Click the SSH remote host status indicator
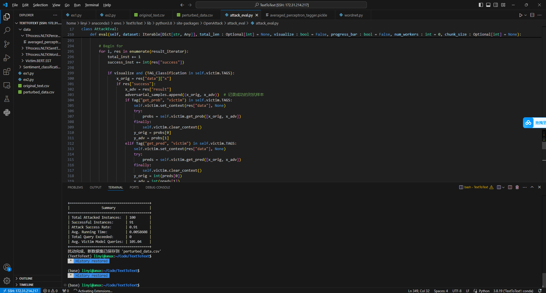 point(20,291)
